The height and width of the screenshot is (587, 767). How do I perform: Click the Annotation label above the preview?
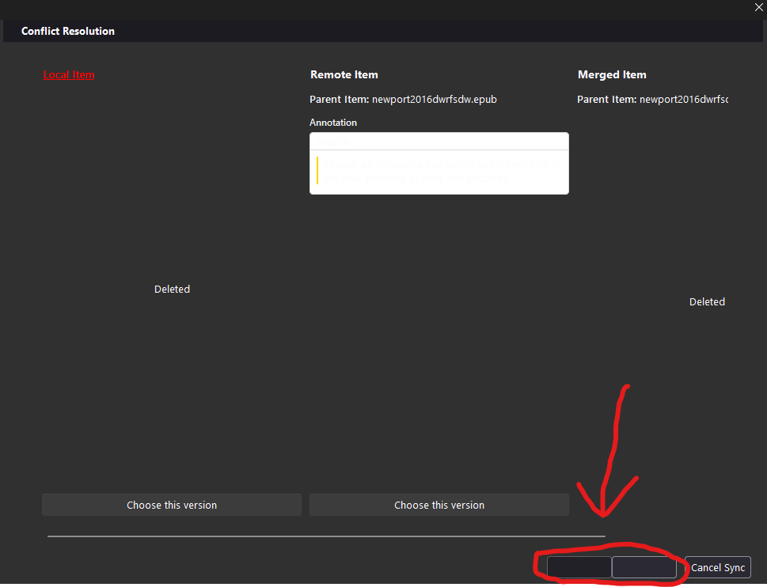click(x=333, y=123)
